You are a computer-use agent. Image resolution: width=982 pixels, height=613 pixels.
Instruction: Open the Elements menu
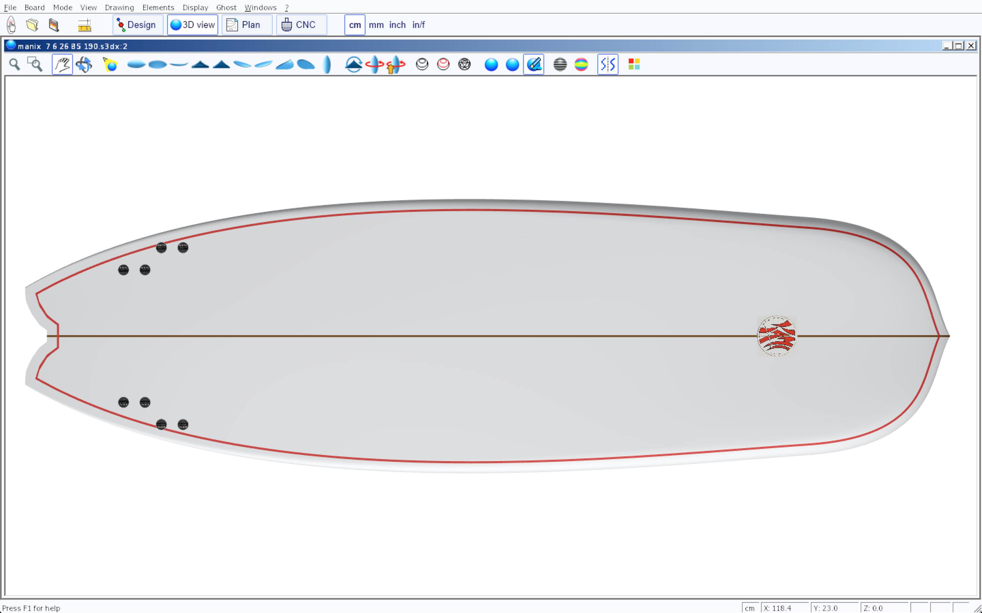[158, 7]
